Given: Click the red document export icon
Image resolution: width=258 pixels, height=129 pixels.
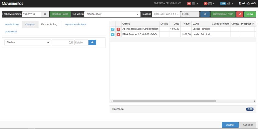Looking at the screenshot, I should (239, 14).
